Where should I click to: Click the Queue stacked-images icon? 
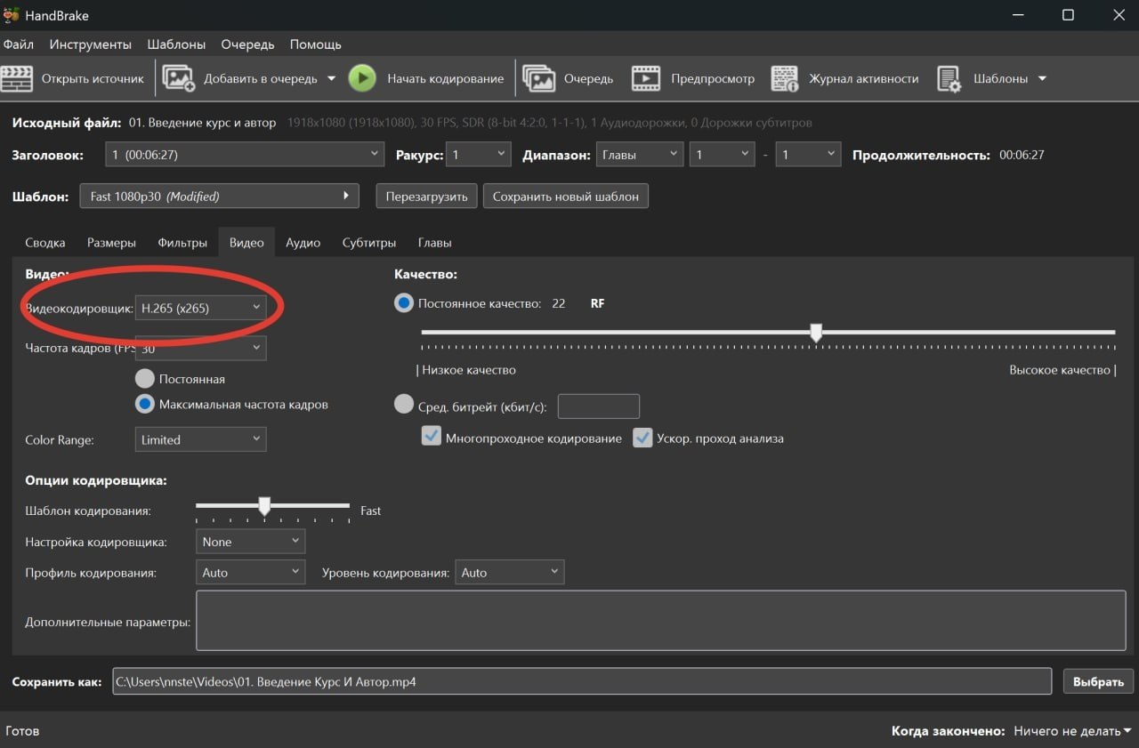pyautogui.click(x=539, y=78)
